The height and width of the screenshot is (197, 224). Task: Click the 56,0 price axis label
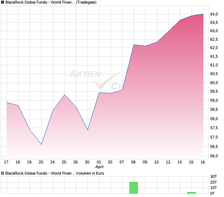(x=214, y=156)
